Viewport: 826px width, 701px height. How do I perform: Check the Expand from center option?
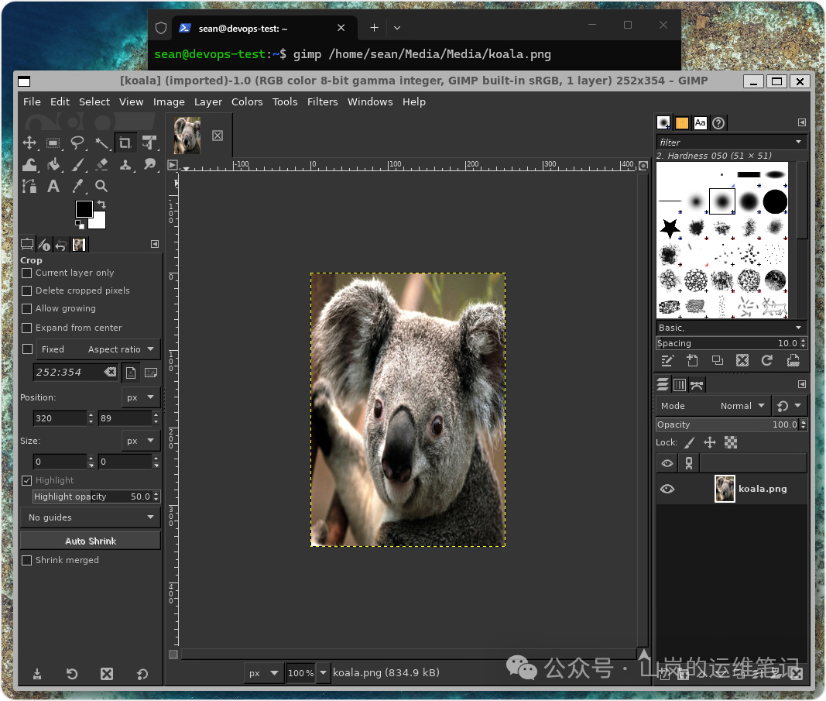(x=26, y=328)
